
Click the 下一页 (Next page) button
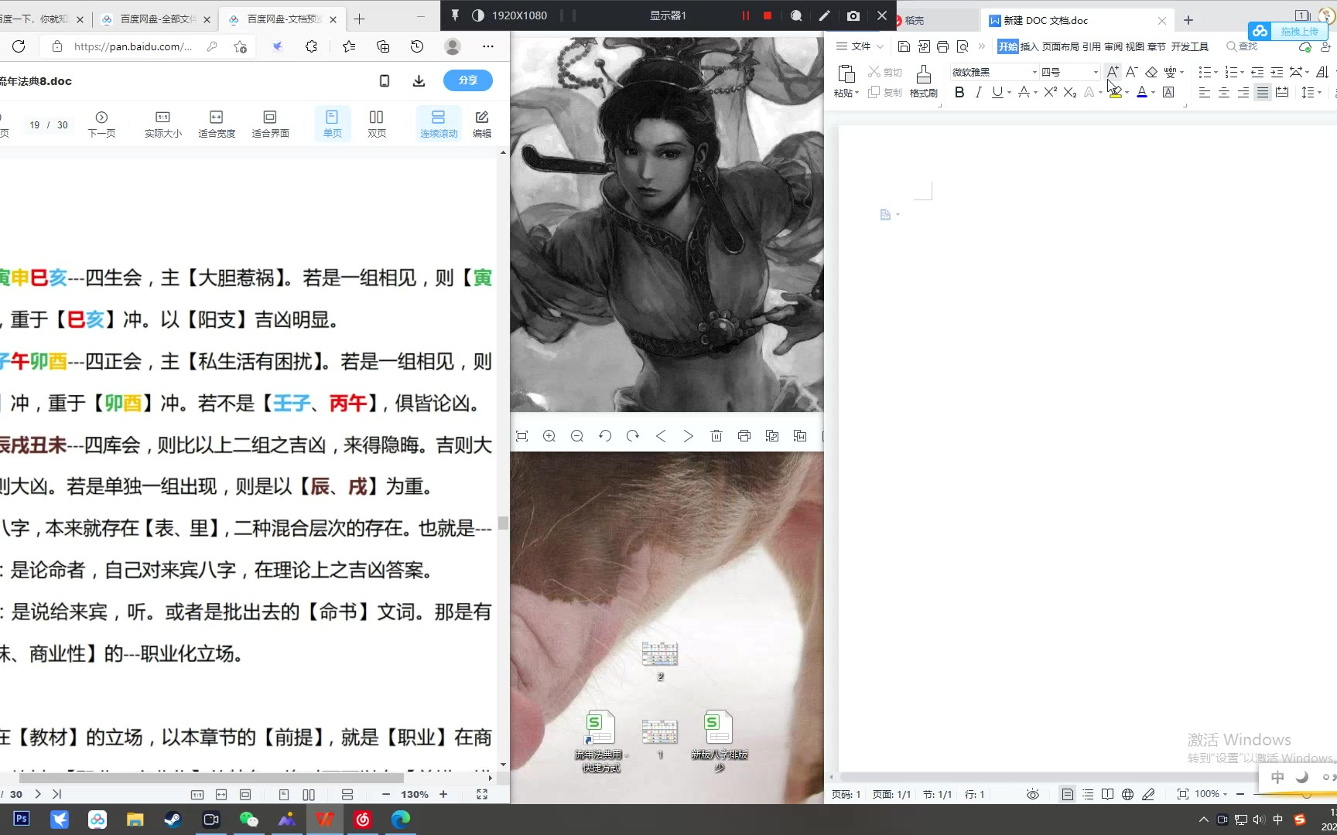[x=101, y=124]
